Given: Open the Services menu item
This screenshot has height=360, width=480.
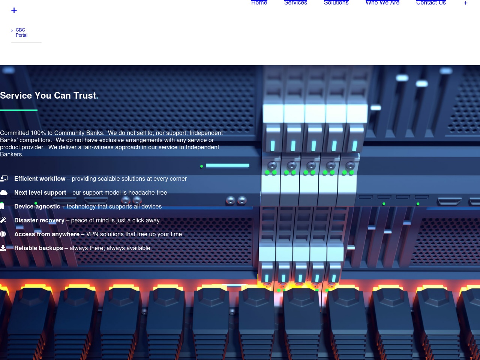Looking at the screenshot, I should pyautogui.click(x=295, y=3).
